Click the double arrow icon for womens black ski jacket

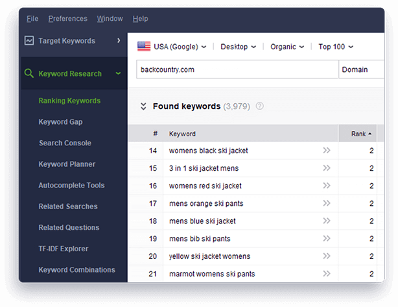point(327,151)
